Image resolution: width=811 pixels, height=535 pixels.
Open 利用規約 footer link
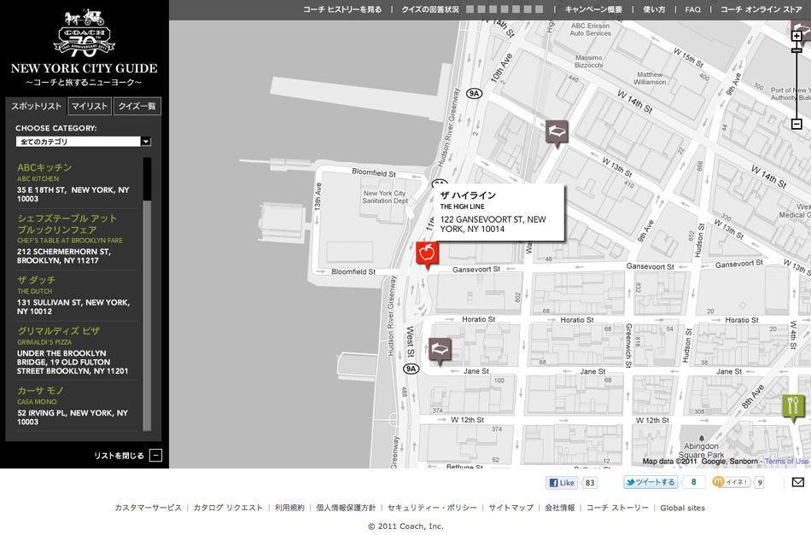pos(289,508)
